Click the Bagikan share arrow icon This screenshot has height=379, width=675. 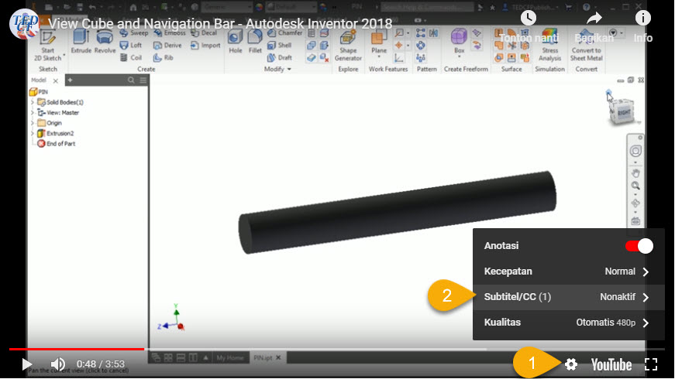pos(594,18)
